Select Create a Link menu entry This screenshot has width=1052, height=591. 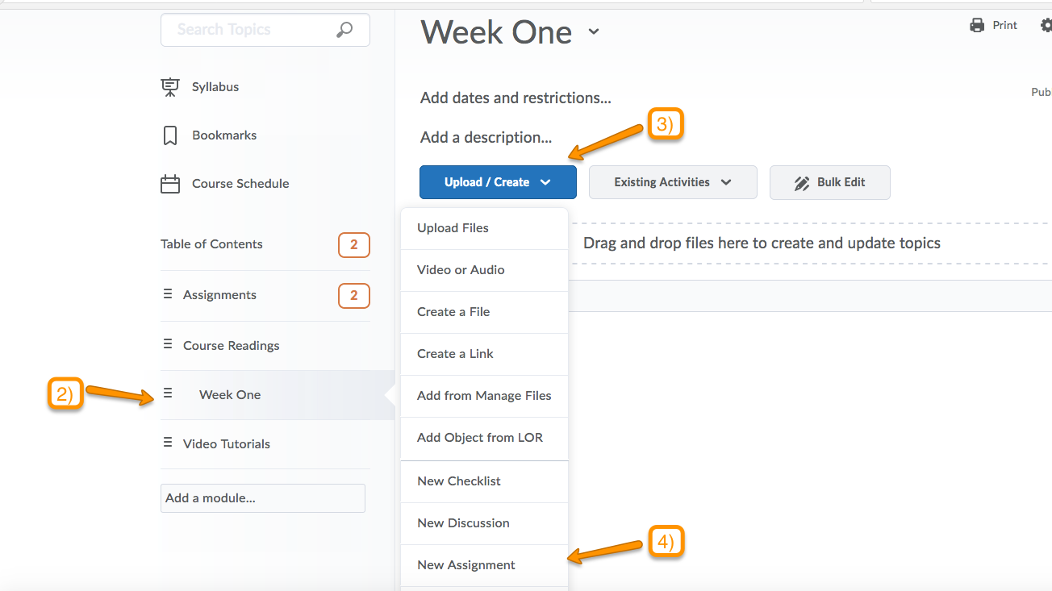[455, 354]
